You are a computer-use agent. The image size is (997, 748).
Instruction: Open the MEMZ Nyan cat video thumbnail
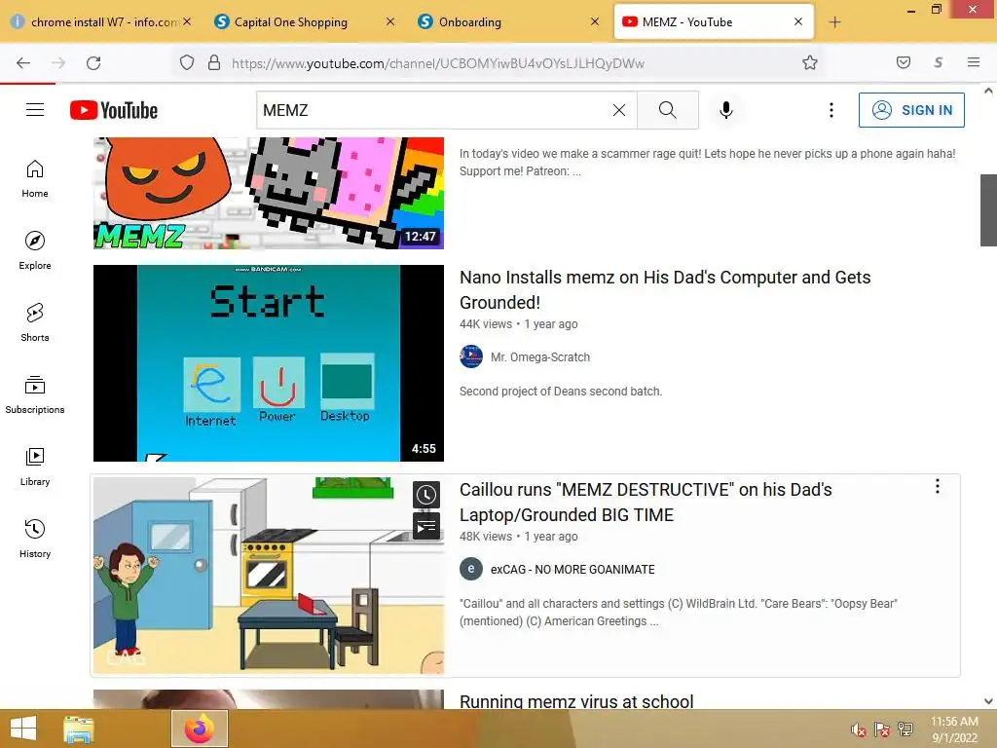click(269, 193)
